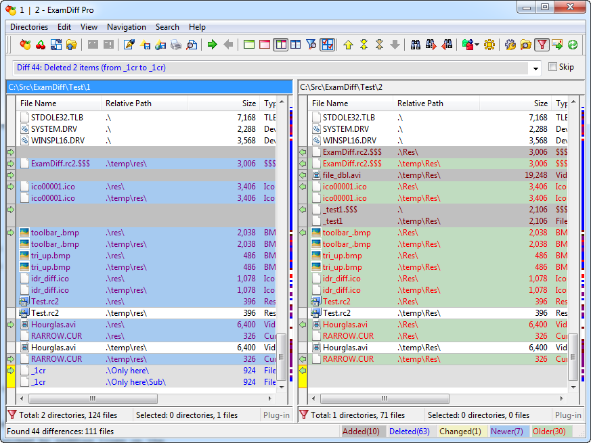Click the yellow double-arrow toolbar icon
591x443 pixels.
(x=364, y=45)
